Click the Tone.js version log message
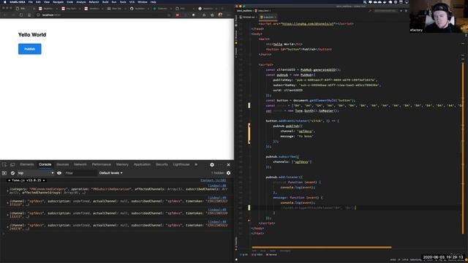Screen dimensions: 468x263 point(26,180)
